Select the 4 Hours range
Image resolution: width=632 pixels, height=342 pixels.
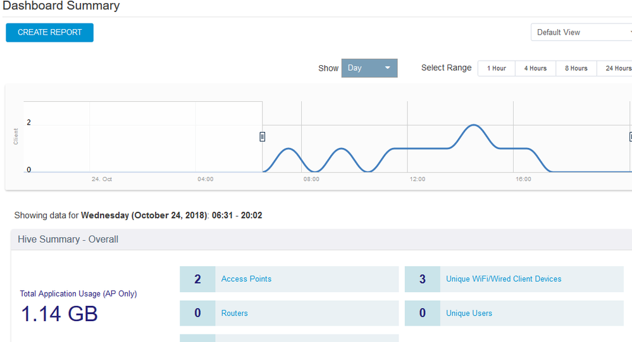coord(535,68)
